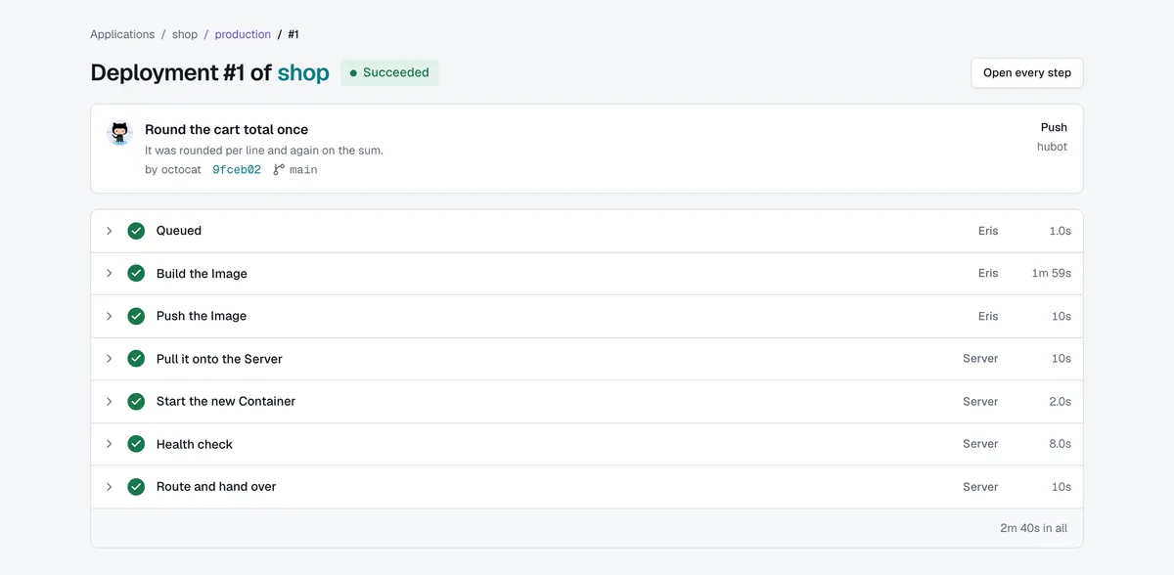Click the success check icon for Build the Image

point(136,274)
